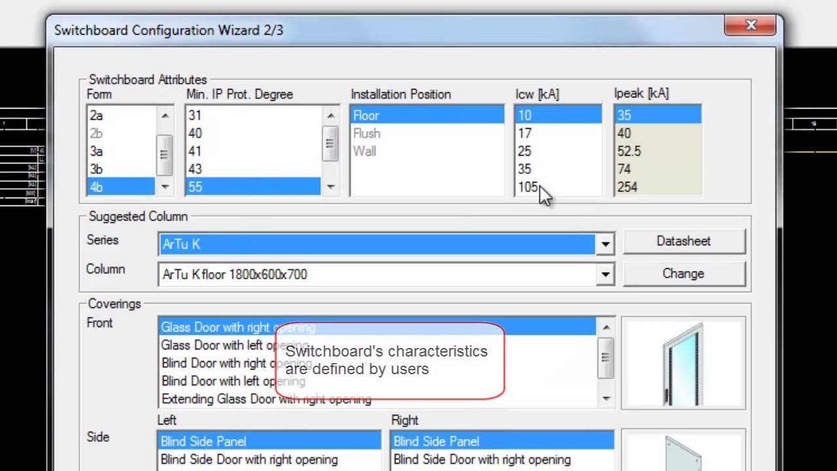Select Form 3b in the Form list

point(121,169)
